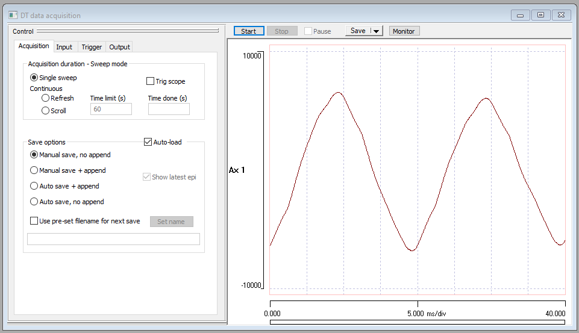Select Manual save + append option

point(34,170)
